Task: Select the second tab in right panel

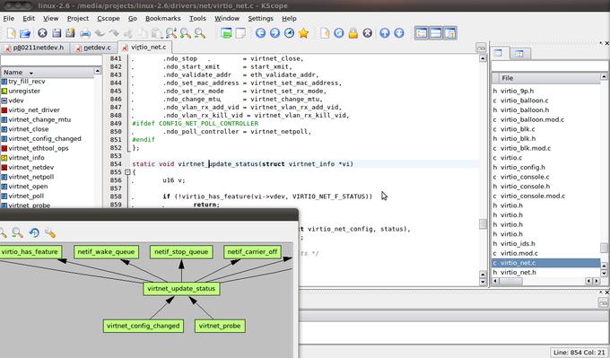Action: 519,54
